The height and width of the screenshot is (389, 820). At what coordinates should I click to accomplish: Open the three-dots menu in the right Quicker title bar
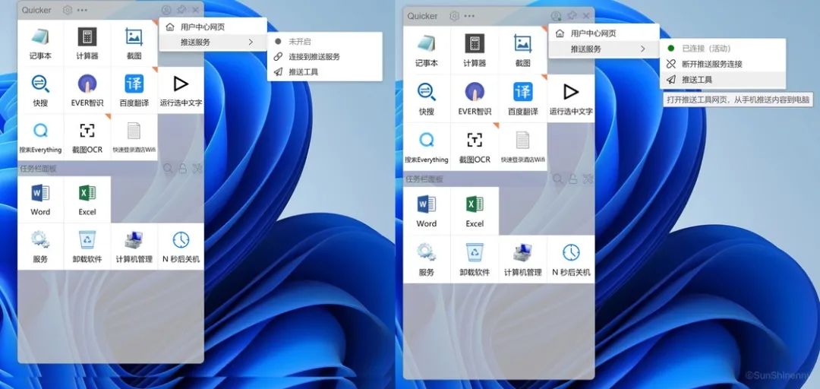(470, 16)
